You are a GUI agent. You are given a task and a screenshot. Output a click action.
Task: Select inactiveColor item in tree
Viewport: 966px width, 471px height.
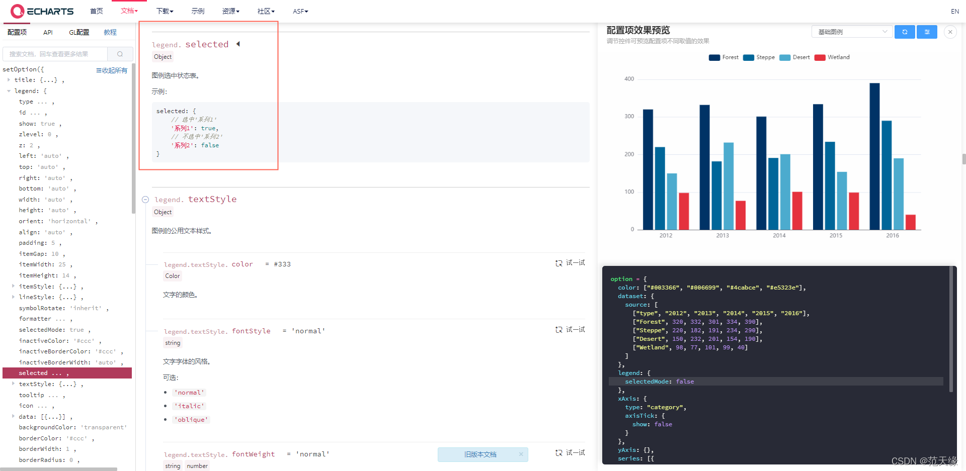[x=60, y=341]
